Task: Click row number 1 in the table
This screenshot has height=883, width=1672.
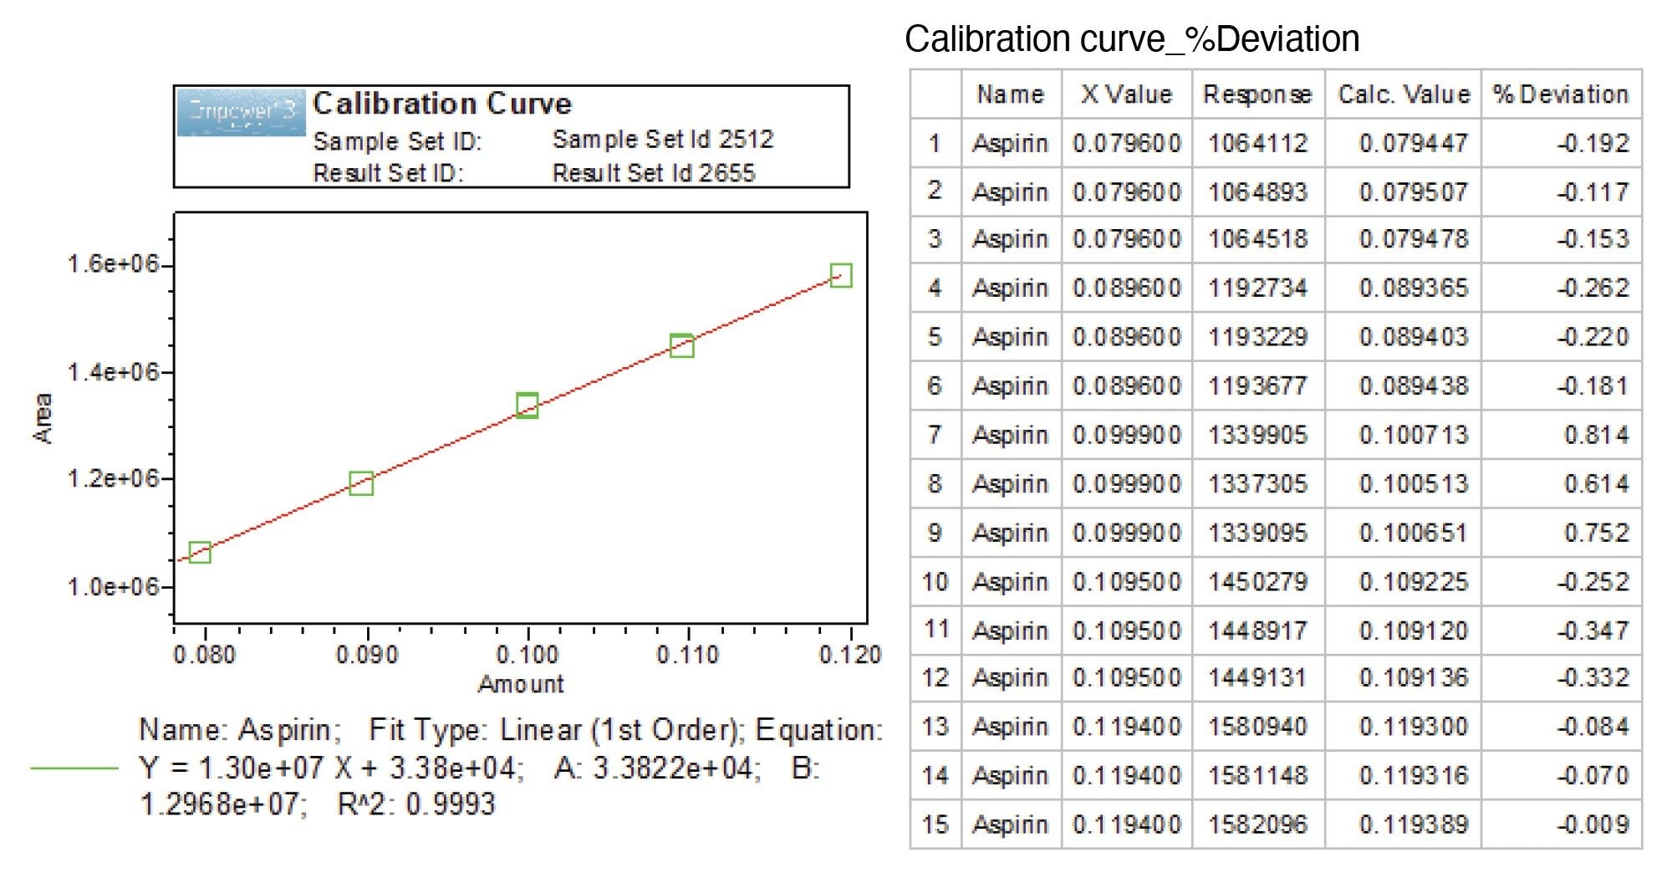Action: point(935,143)
